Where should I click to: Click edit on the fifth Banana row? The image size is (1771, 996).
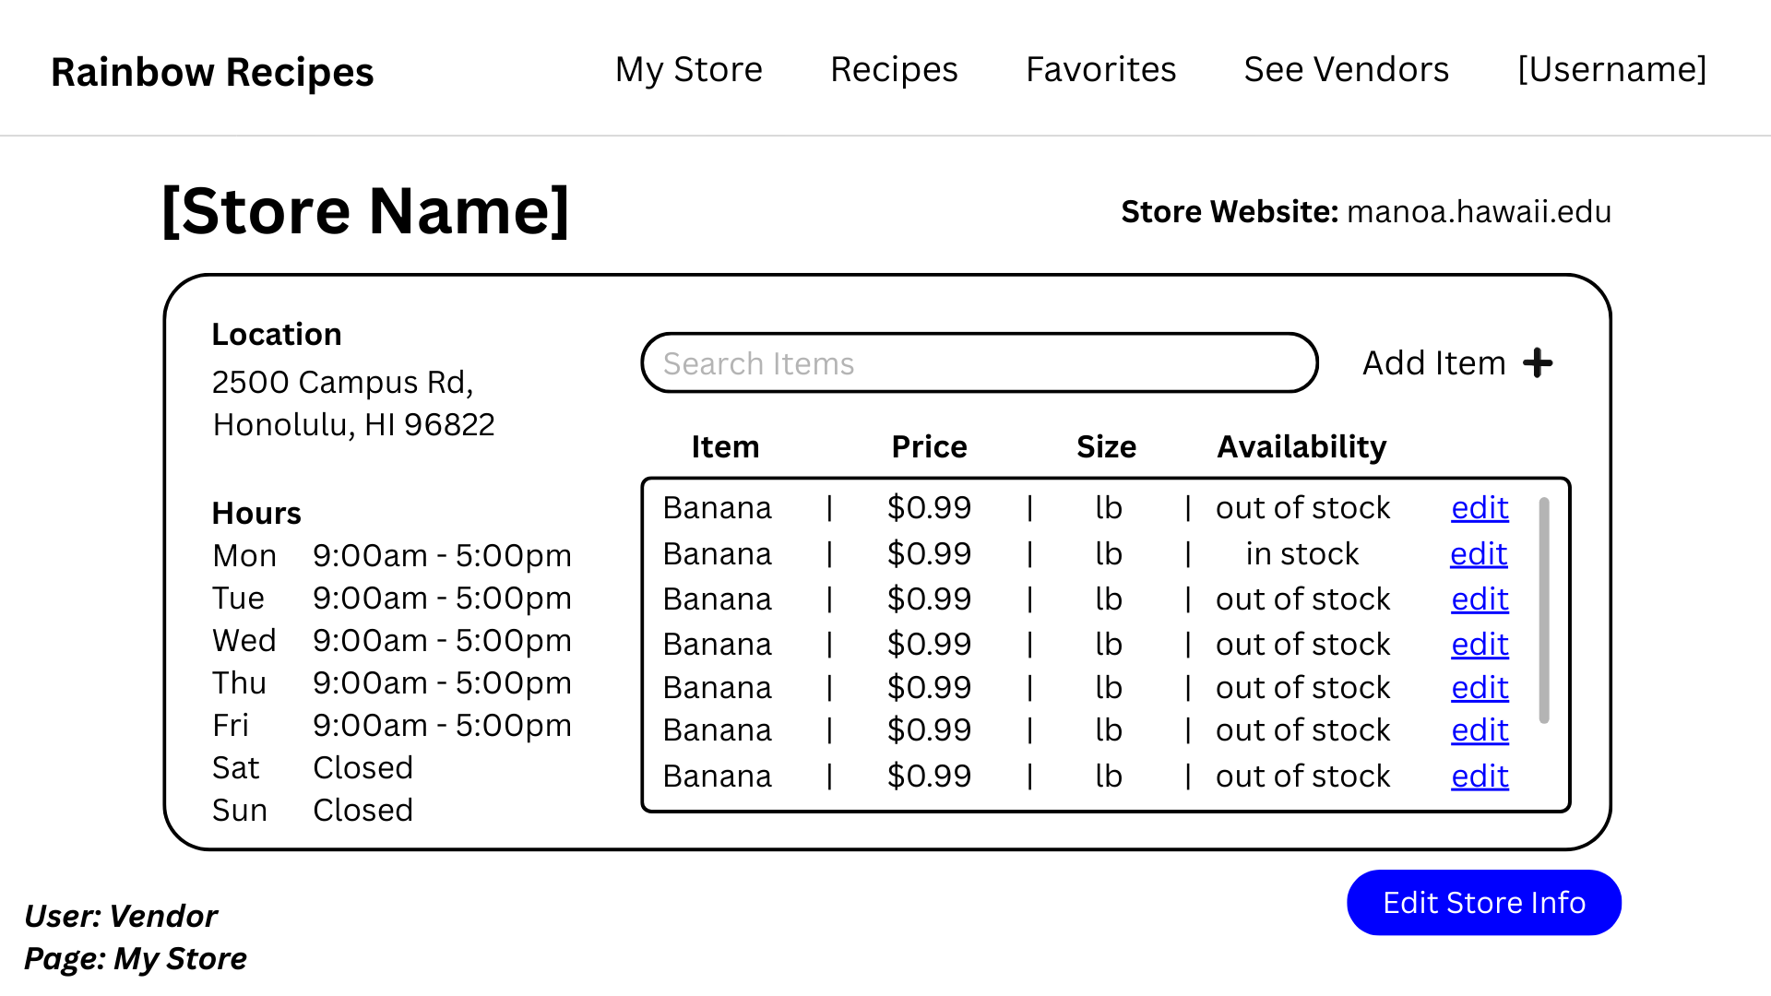tap(1480, 688)
